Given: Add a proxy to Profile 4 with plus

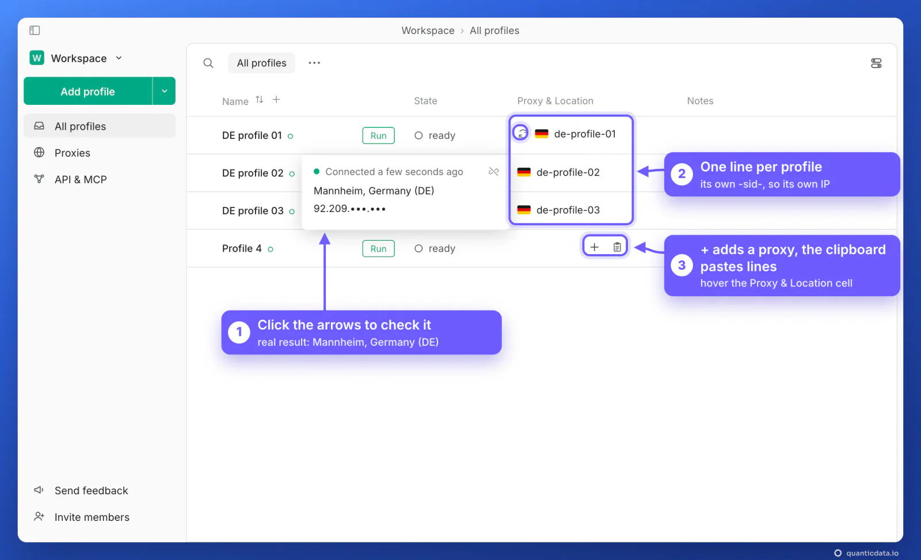Looking at the screenshot, I should click(x=595, y=247).
